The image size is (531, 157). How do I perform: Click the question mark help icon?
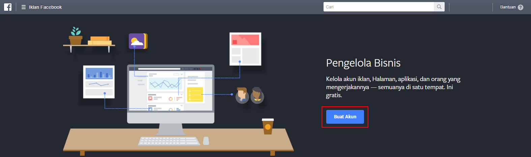pos(521,7)
